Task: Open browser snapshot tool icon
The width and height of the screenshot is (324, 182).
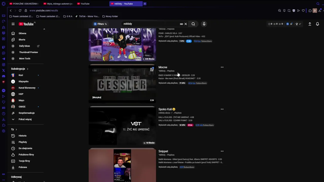Action: [289, 11]
